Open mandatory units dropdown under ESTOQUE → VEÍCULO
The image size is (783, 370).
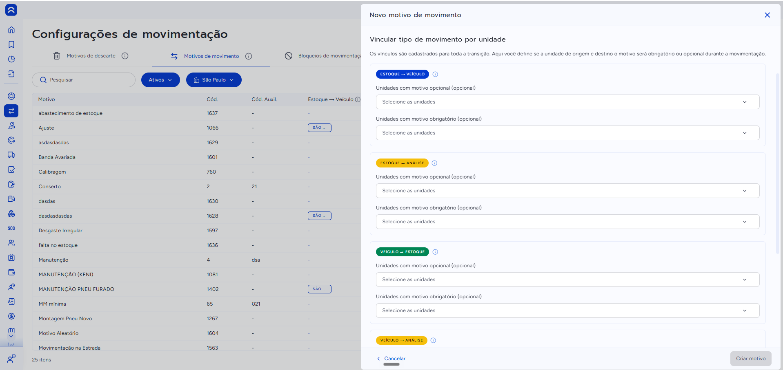point(567,133)
